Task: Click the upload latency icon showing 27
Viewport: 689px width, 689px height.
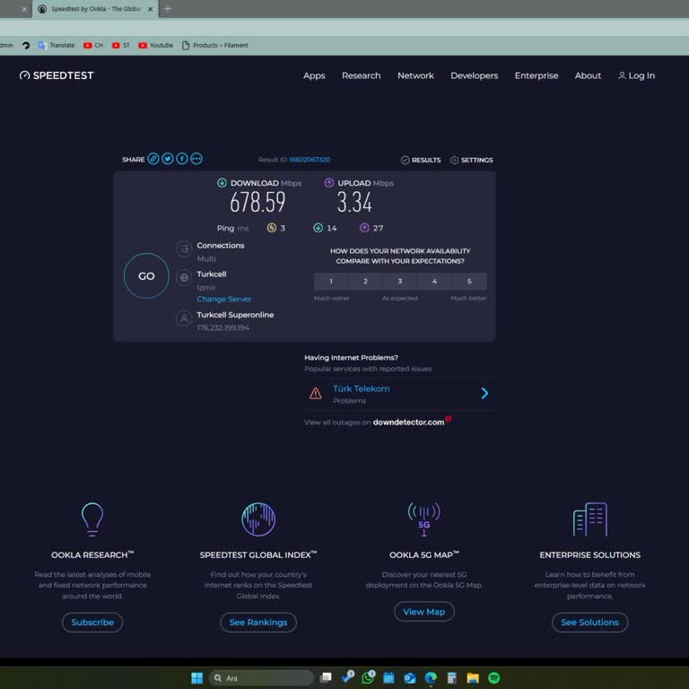Action: click(364, 228)
